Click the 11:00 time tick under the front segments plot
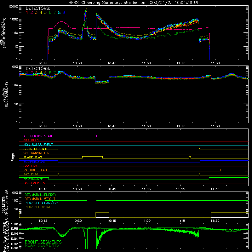This screenshot has width=252, height=252. pyautogui.click(x=146, y=63)
